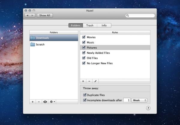The image size is (180, 125).
Task: Add a new folder with plus icon
Action: point(33,102)
